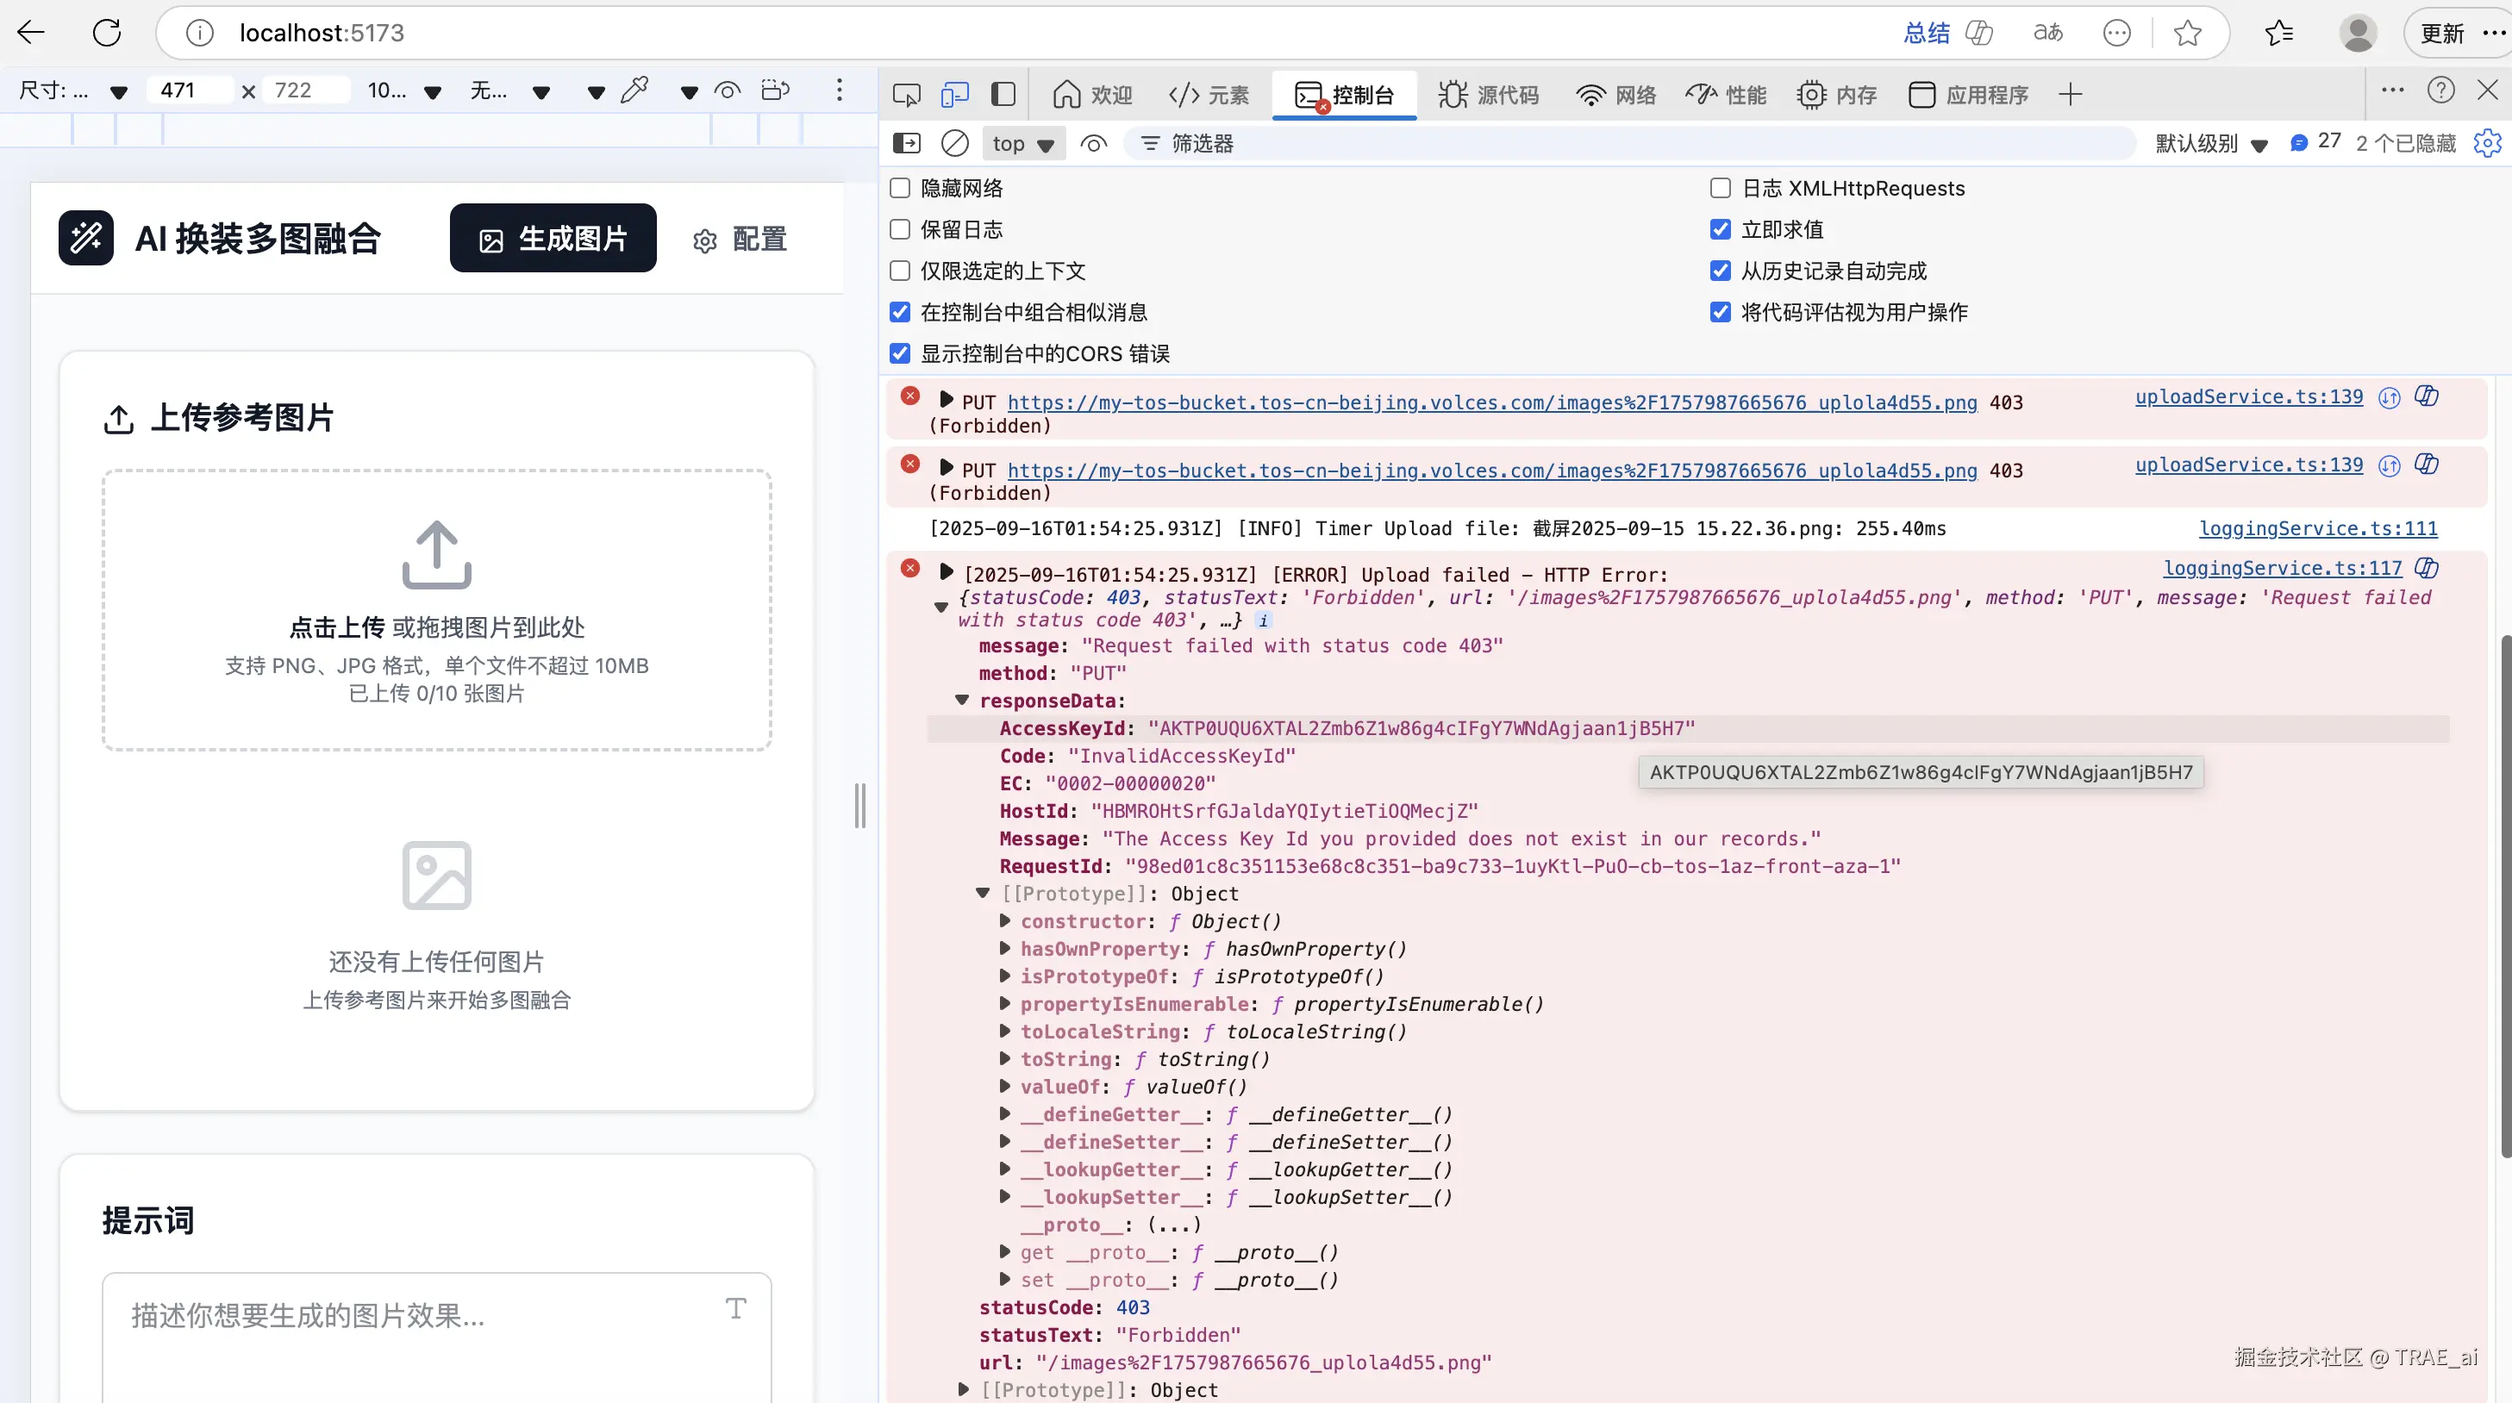Switch to the 元素 devtools tab

point(1209,95)
